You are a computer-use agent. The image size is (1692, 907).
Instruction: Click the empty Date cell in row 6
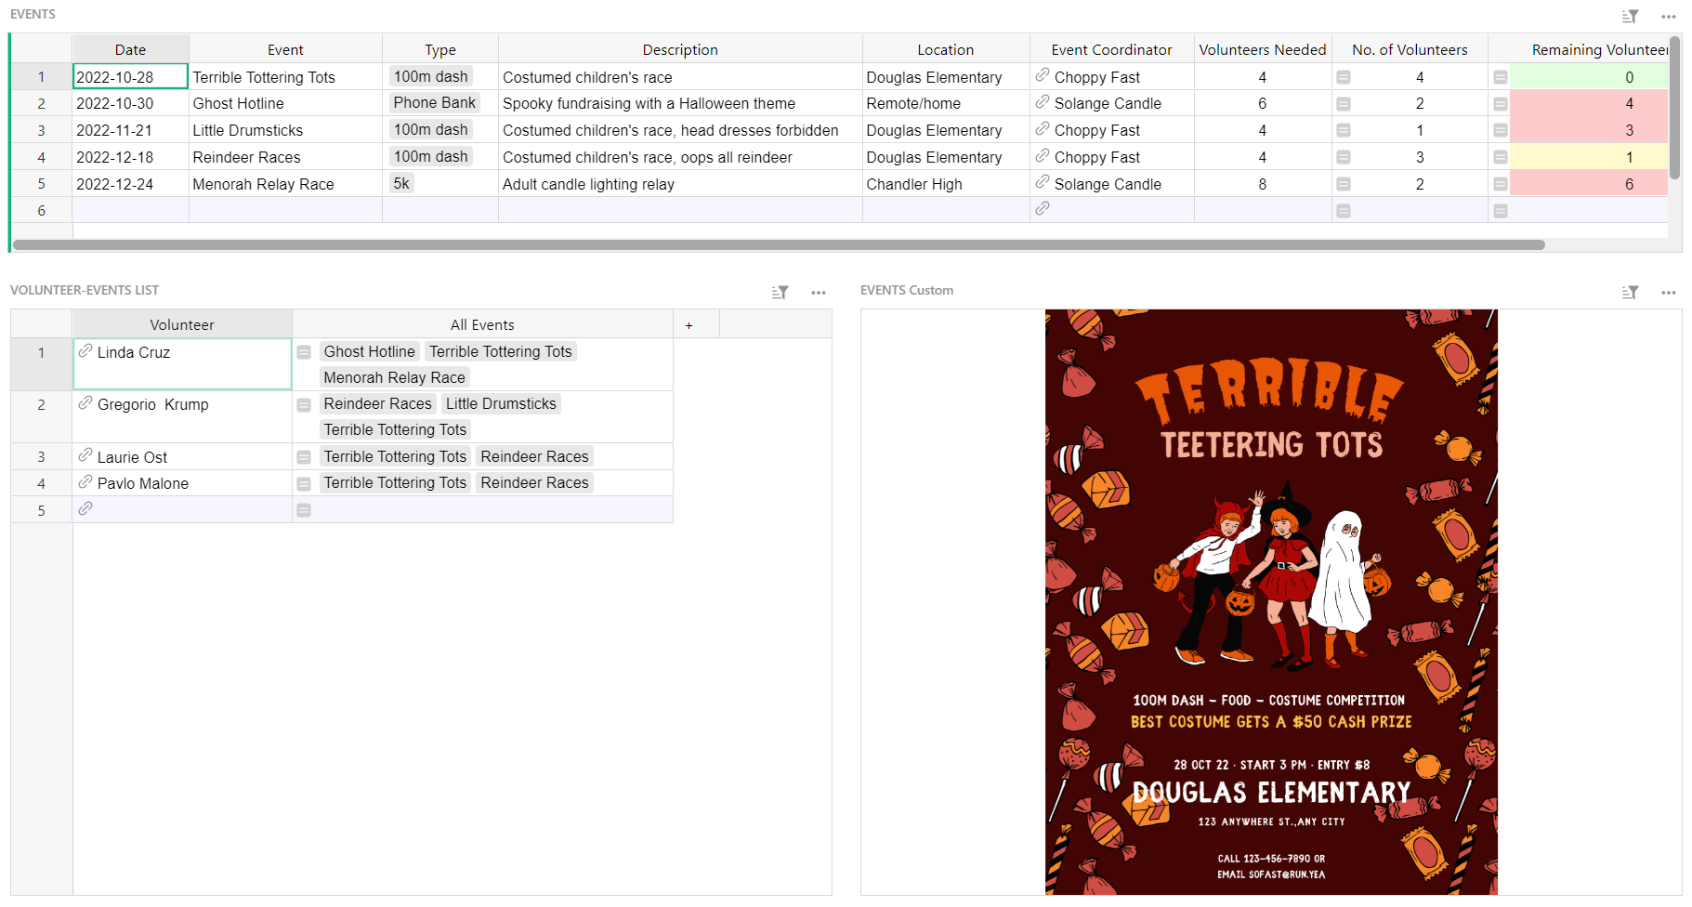point(130,211)
